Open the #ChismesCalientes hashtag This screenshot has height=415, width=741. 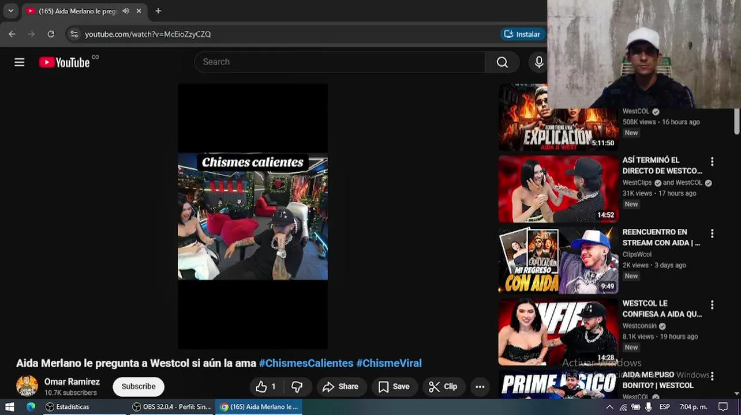(x=306, y=363)
